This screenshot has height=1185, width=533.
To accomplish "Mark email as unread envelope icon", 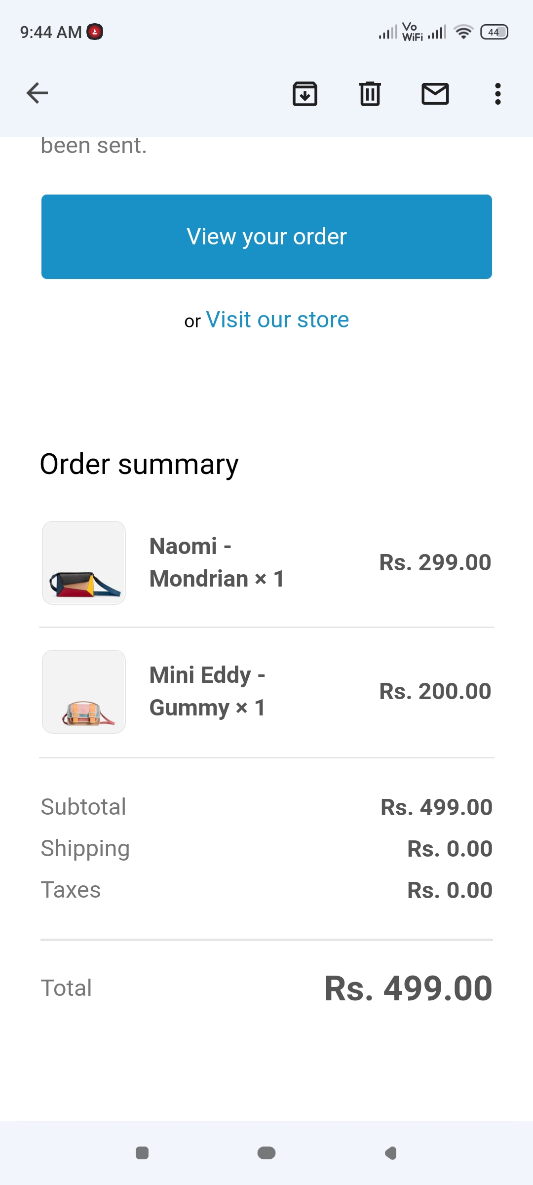I will pyautogui.click(x=435, y=93).
